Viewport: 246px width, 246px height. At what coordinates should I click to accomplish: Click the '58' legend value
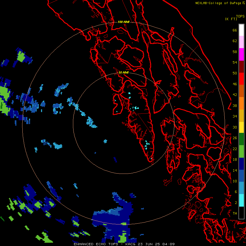235,52
